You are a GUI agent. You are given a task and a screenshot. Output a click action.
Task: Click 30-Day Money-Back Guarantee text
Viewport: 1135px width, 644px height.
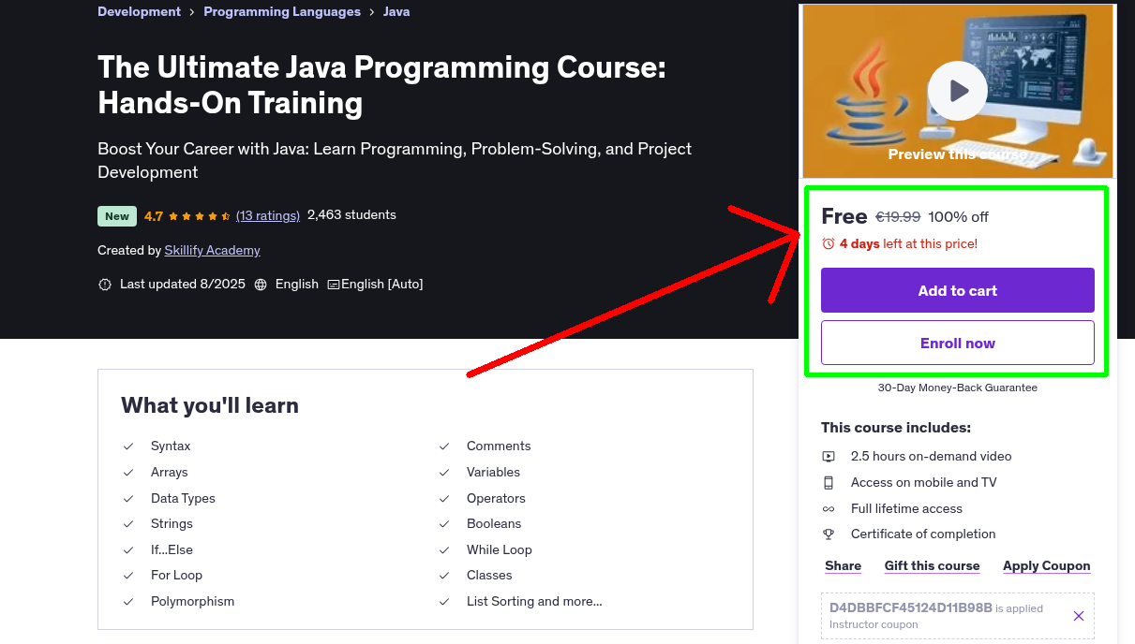pos(958,388)
